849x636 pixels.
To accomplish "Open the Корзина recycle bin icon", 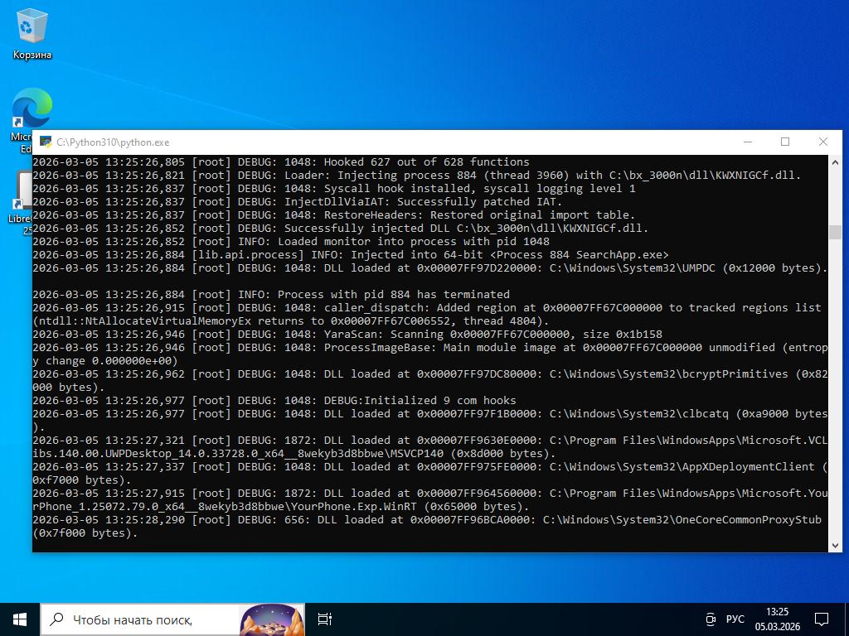I will click(32, 33).
